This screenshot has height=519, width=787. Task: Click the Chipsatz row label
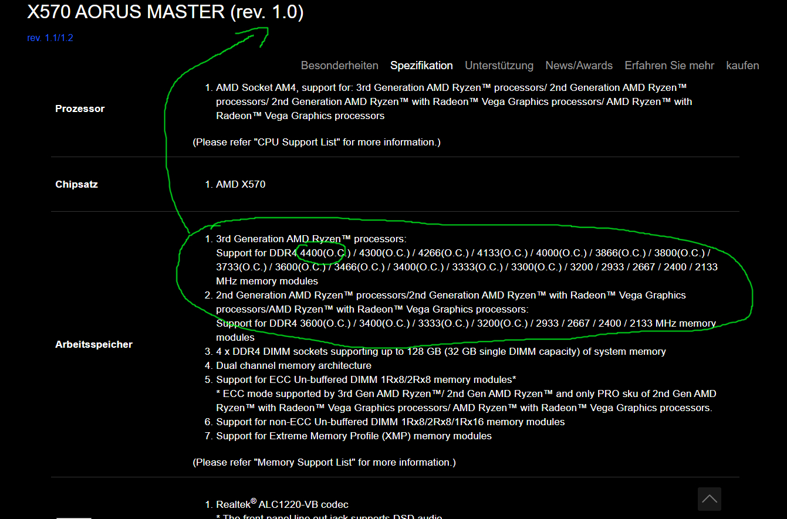coord(76,184)
